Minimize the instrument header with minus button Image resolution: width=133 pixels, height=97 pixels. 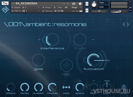point(131,4)
